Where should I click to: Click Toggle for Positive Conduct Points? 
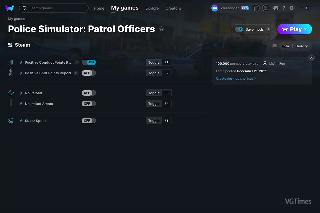pyautogui.click(x=154, y=62)
